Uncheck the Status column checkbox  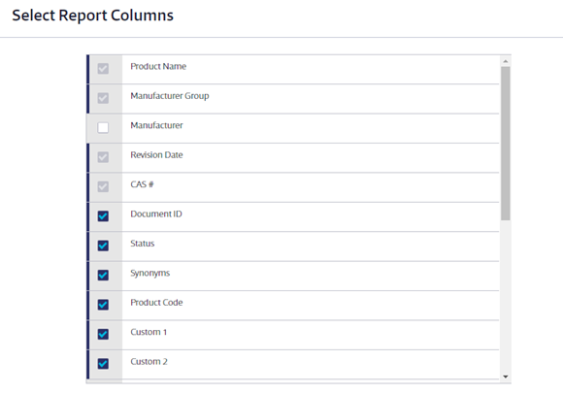[103, 246]
